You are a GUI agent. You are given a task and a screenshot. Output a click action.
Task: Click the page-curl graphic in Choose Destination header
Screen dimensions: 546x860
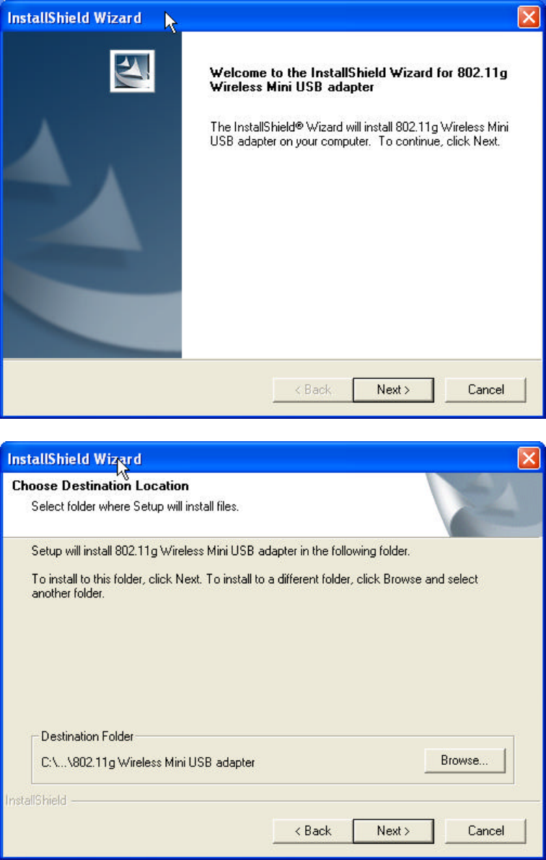coord(483,505)
